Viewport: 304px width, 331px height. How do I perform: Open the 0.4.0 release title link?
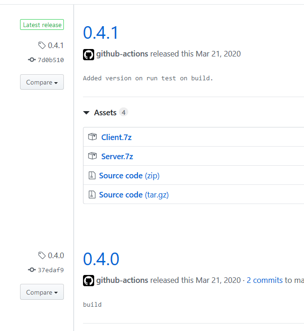pyautogui.click(x=101, y=259)
